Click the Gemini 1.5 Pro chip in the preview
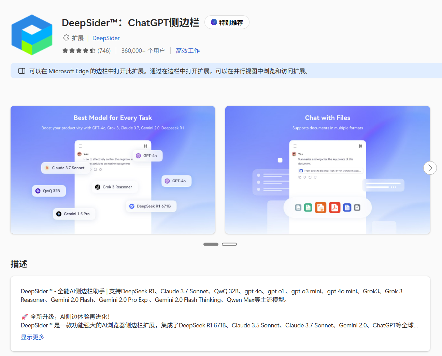442x356 pixels. [74, 214]
